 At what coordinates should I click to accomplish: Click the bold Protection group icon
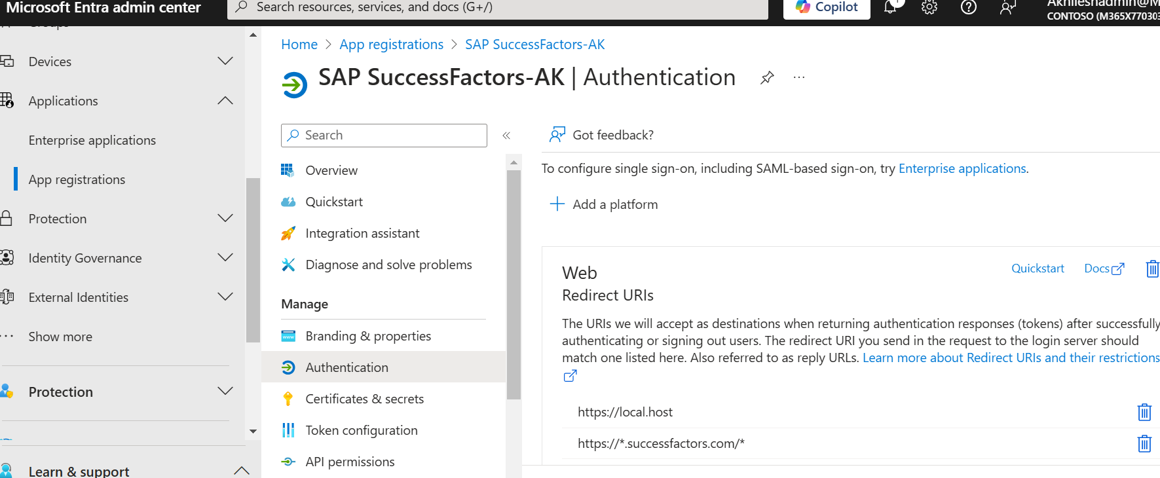7,392
